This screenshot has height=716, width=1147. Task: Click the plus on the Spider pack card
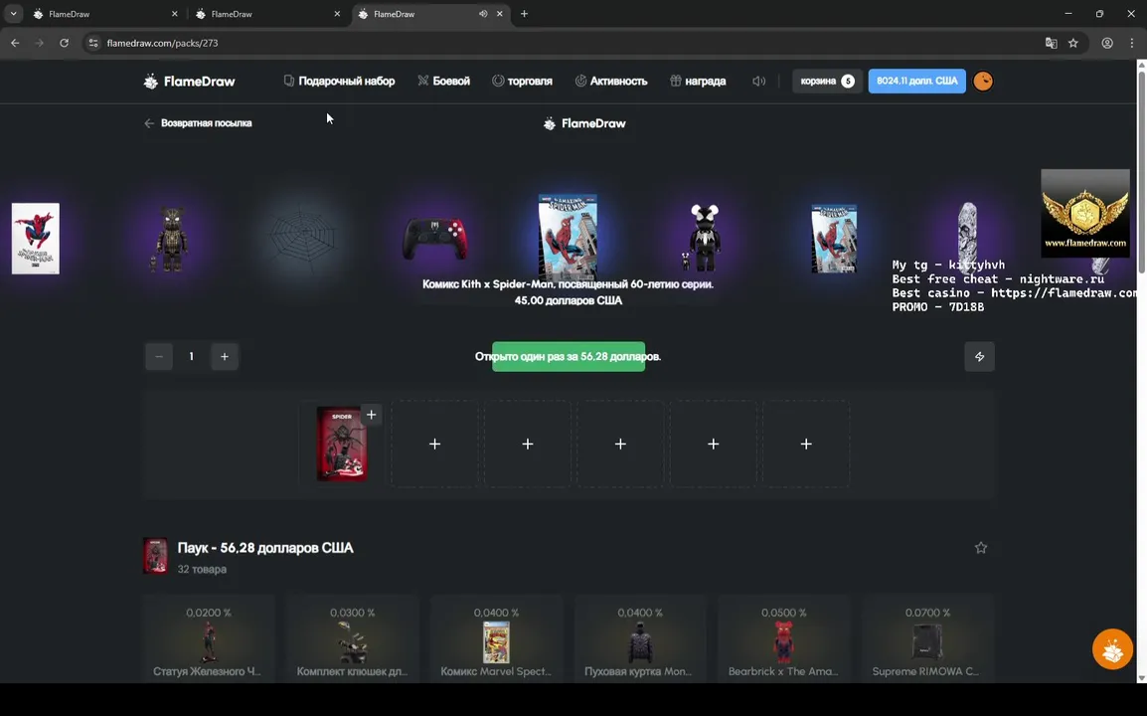pyautogui.click(x=372, y=415)
